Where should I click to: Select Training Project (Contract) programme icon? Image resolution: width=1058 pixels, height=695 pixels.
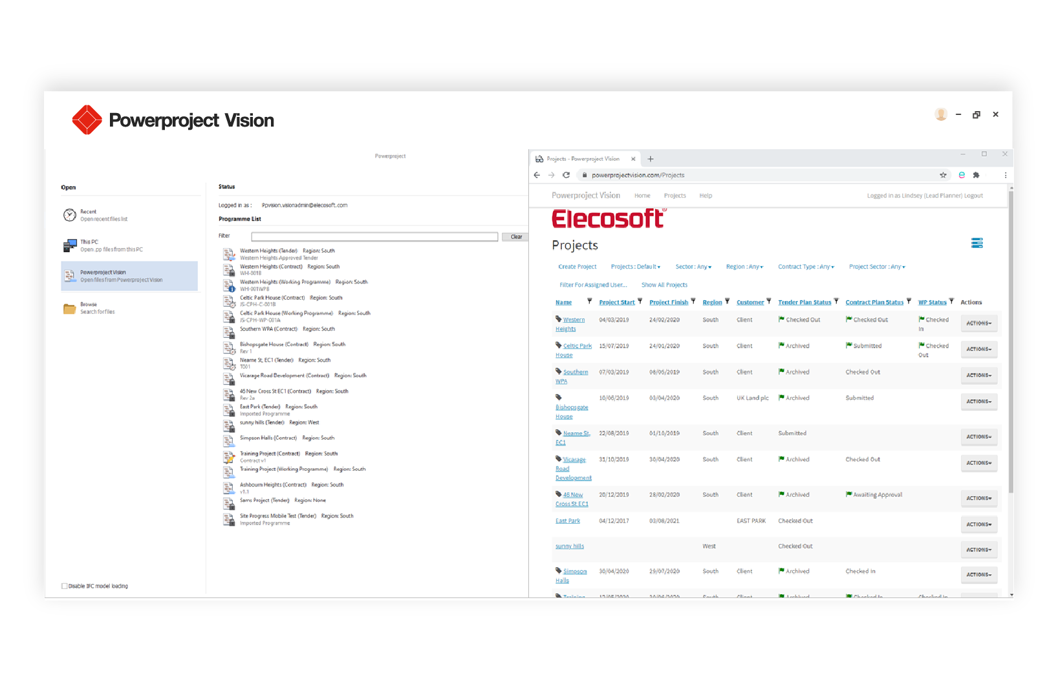pyautogui.click(x=229, y=457)
